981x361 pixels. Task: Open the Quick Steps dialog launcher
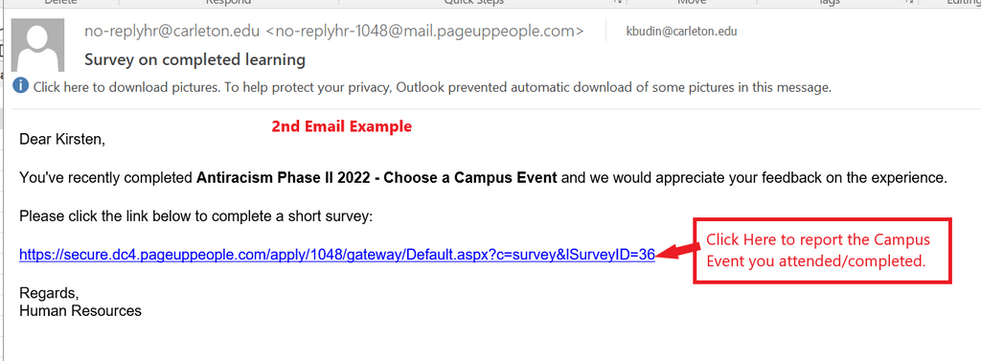tap(617, 3)
